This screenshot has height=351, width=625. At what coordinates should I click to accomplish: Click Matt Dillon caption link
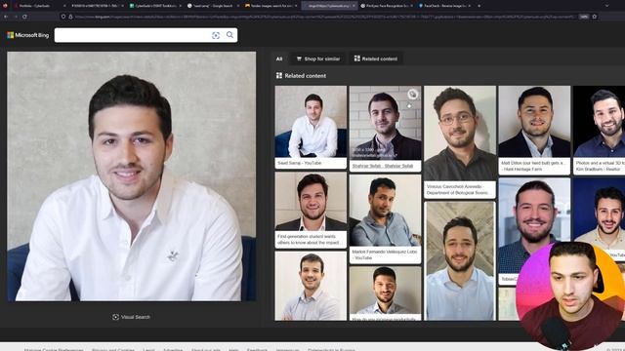[x=532, y=166]
